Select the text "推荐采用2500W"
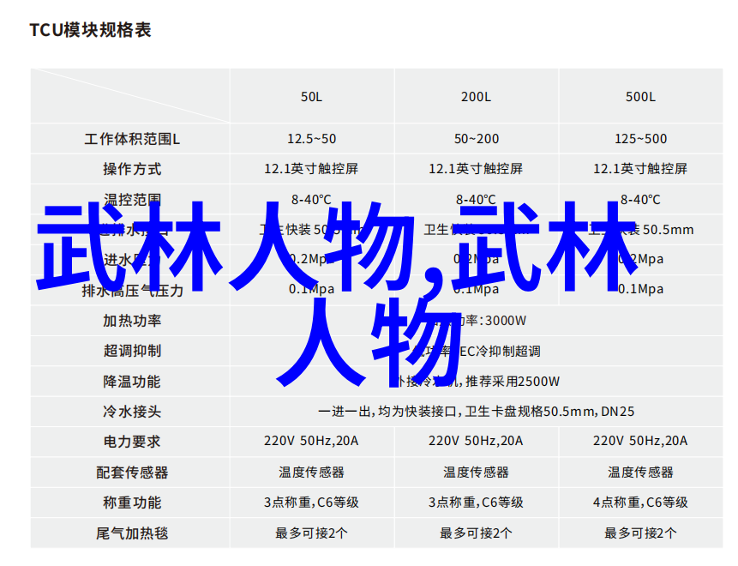The image size is (738, 566). coord(513,382)
